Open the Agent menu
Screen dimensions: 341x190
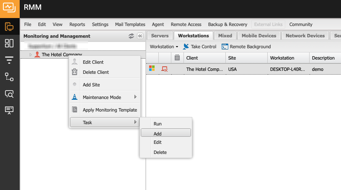tap(158, 24)
